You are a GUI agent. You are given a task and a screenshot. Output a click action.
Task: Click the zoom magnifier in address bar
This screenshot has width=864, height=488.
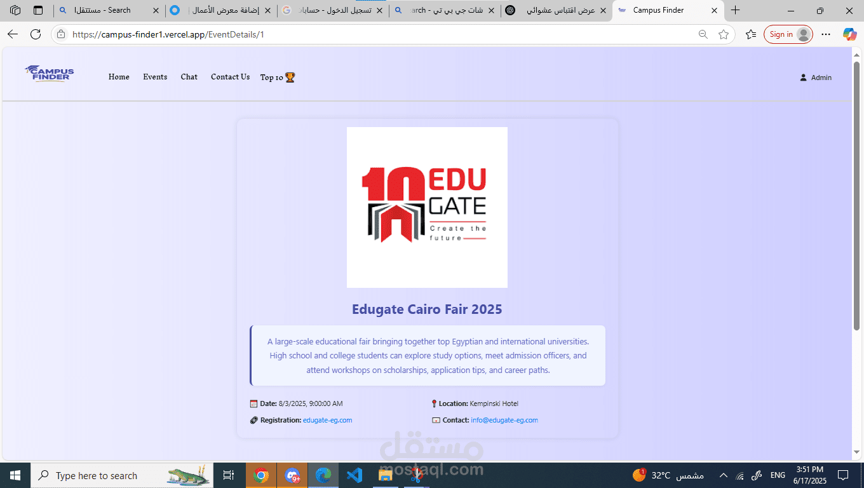pyautogui.click(x=703, y=34)
